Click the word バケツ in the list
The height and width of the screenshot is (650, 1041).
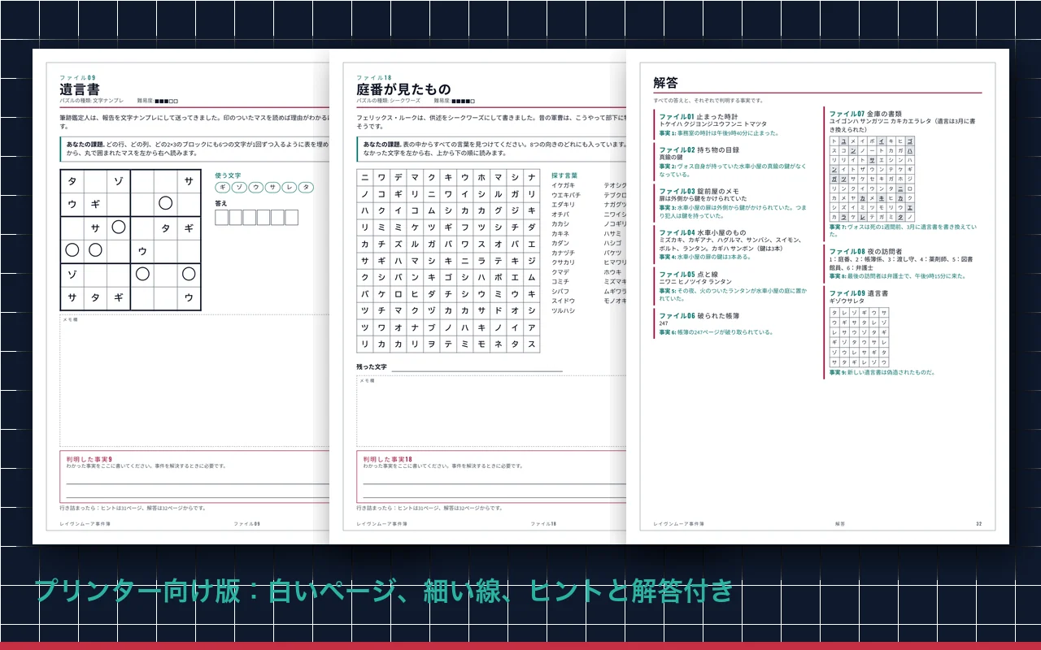[x=612, y=253]
